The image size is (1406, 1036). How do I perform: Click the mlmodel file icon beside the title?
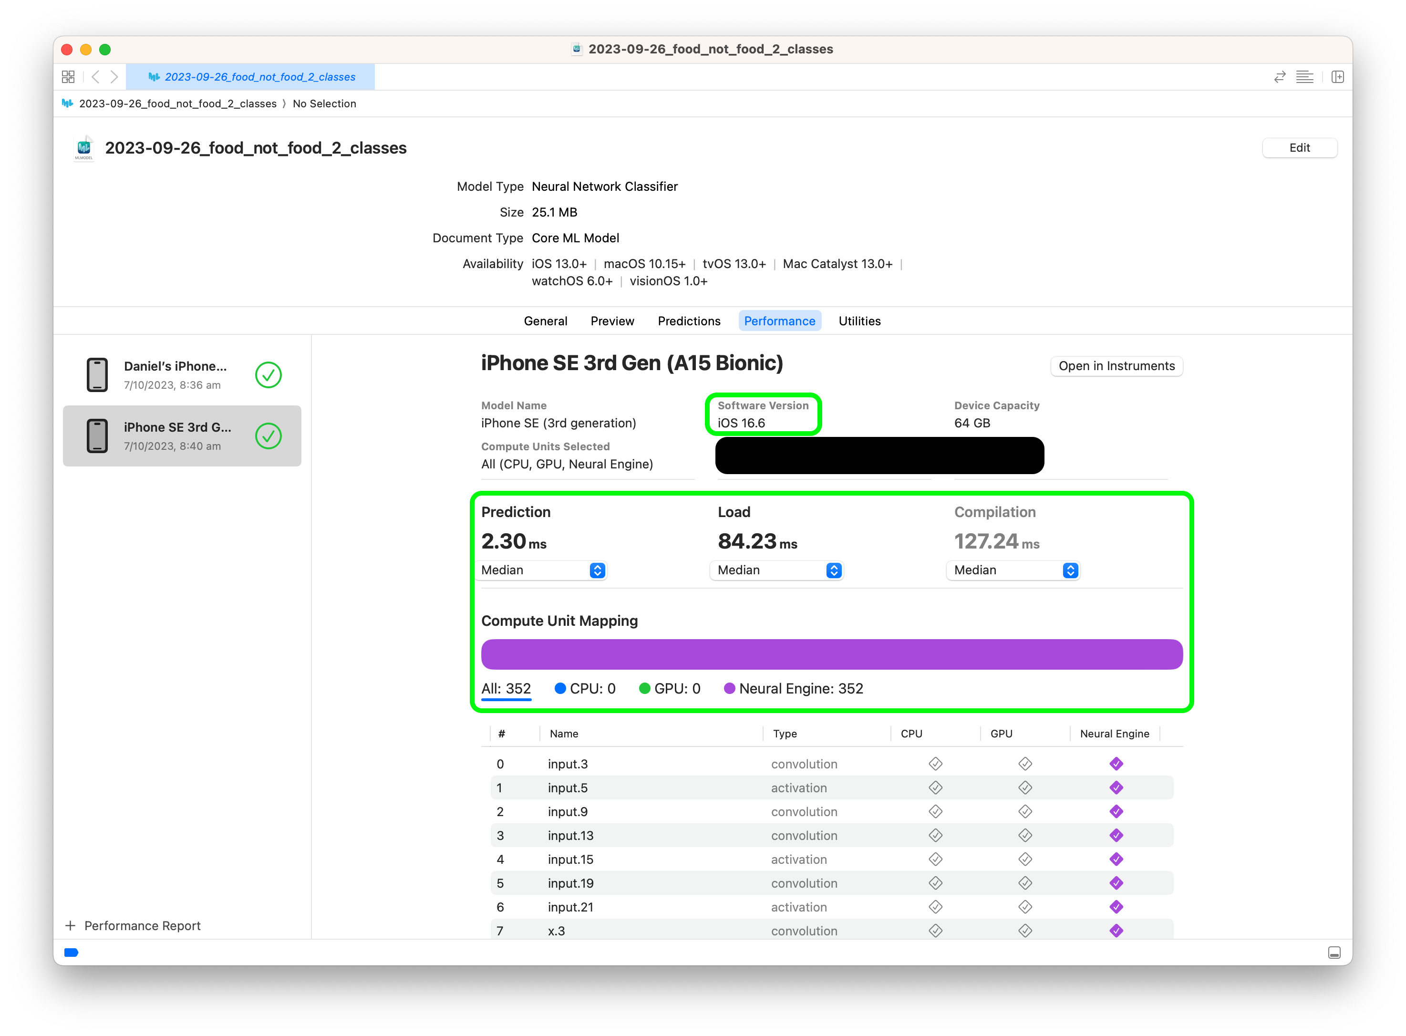[84, 148]
